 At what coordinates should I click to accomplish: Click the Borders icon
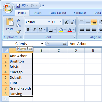click(51, 29)
